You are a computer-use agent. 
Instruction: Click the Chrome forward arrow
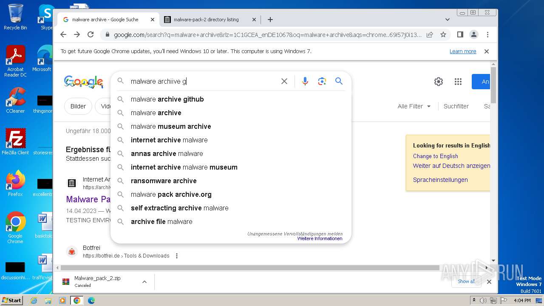(77, 34)
